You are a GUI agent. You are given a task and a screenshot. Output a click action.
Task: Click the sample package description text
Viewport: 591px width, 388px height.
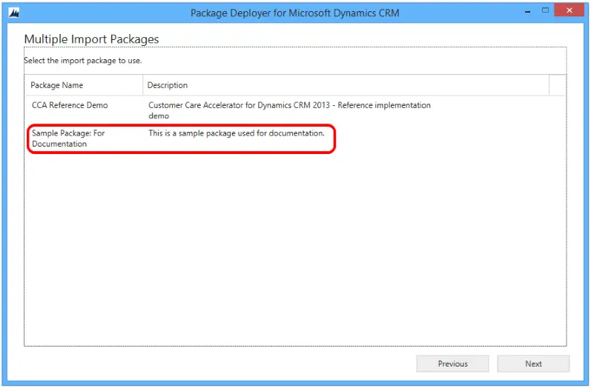pos(237,133)
